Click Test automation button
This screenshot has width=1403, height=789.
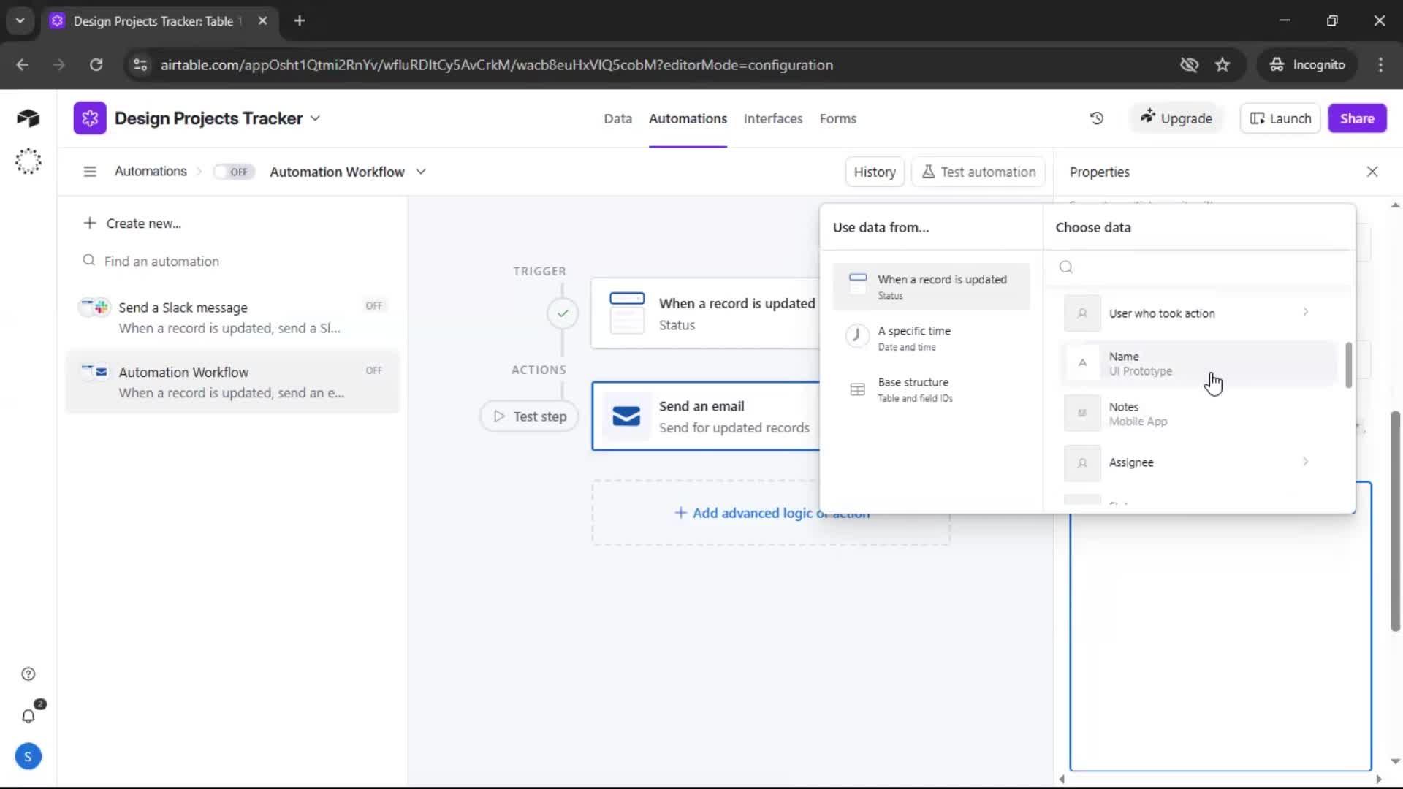tap(978, 172)
